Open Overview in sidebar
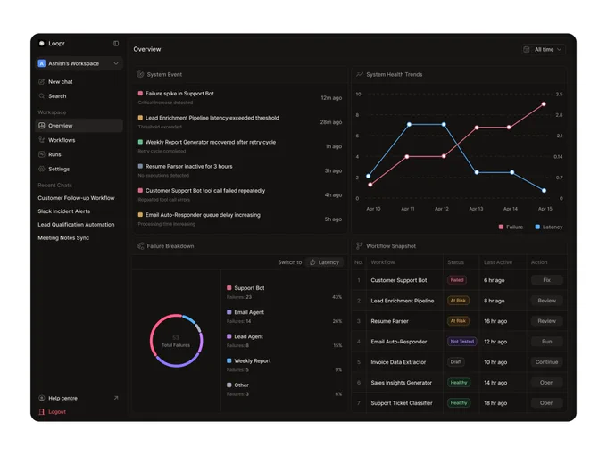 (79, 126)
